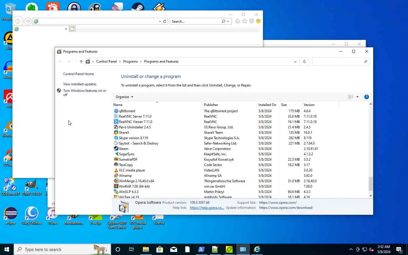Refresh the Programs and Features address bar
This screenshot has height=255, width=408.
[x=305, y=61]
